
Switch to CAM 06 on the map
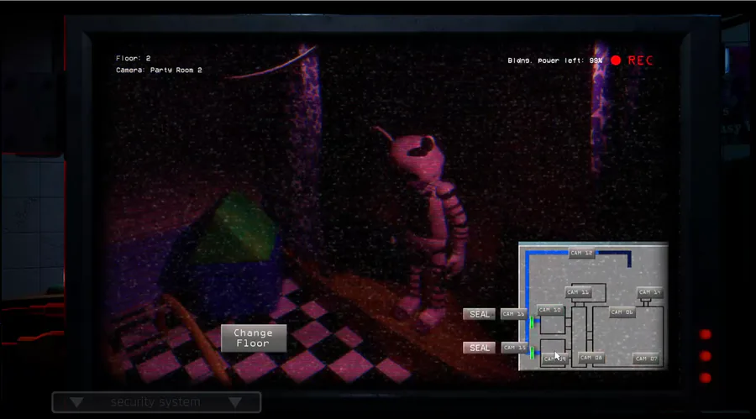click(622, 312)
